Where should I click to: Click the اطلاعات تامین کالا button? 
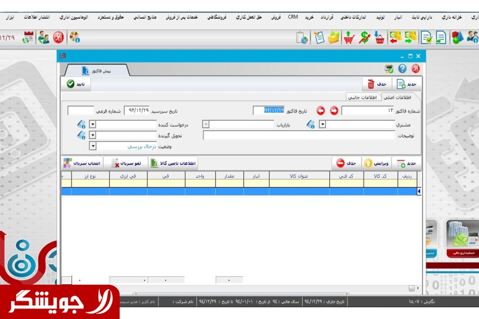(x=179, y=163)
